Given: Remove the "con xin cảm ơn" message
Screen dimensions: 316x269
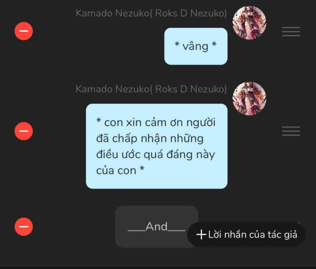Looking at the screenshot, I should pyautogui.click(x=24, y=131).
